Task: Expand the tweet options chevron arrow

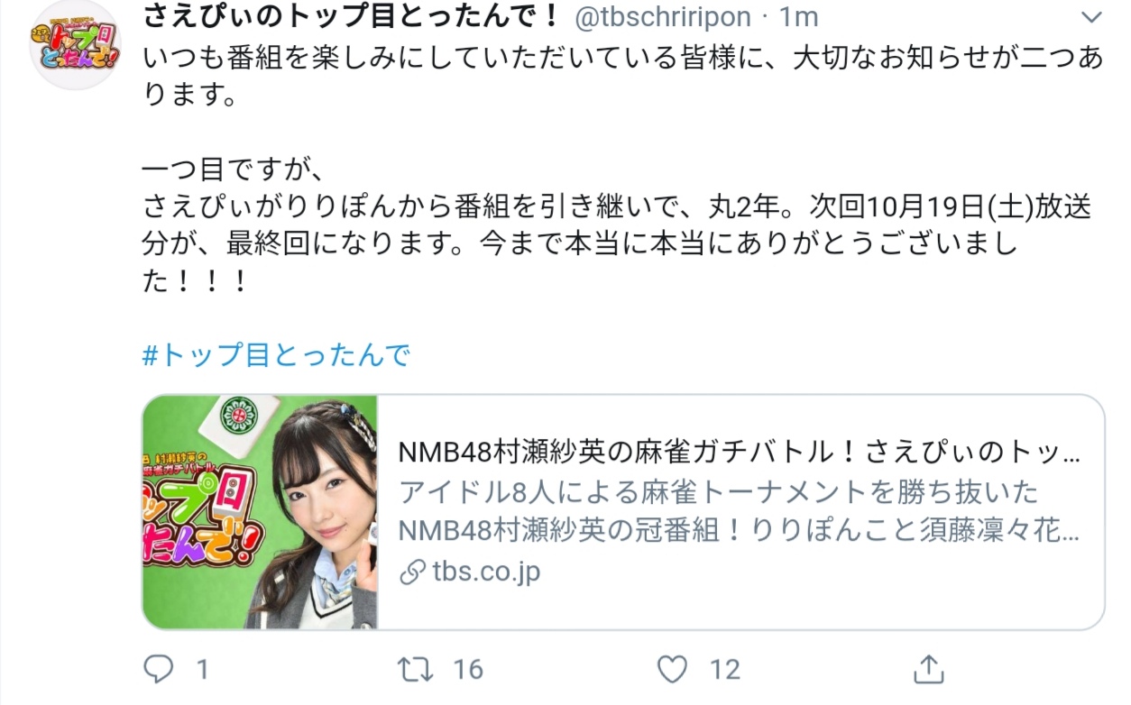Action: (x=1090, y=18)
